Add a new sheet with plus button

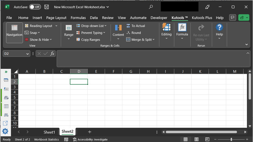90,132
